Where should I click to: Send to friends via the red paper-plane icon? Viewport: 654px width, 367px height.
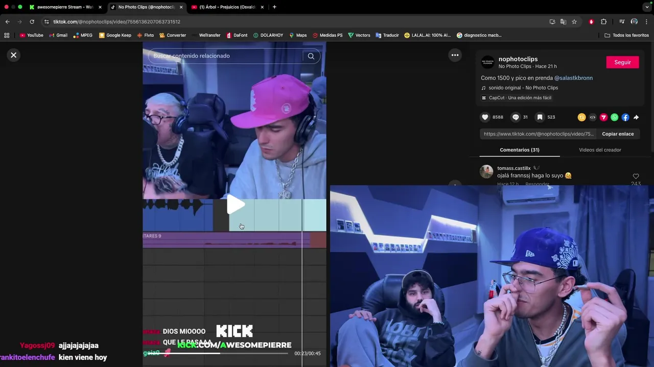point(603,117)
